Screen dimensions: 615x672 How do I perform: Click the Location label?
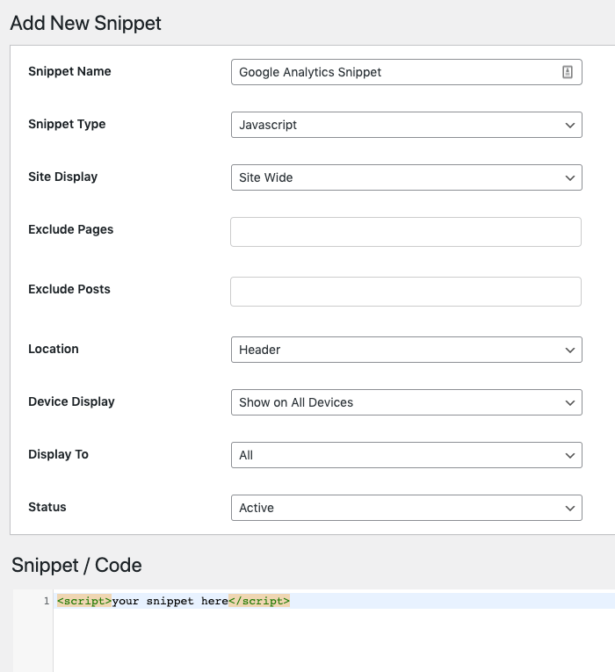point(54,349)
